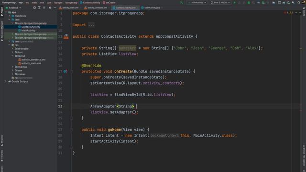
Task: Open the SDK Manager icon
Action: [293, 2]
